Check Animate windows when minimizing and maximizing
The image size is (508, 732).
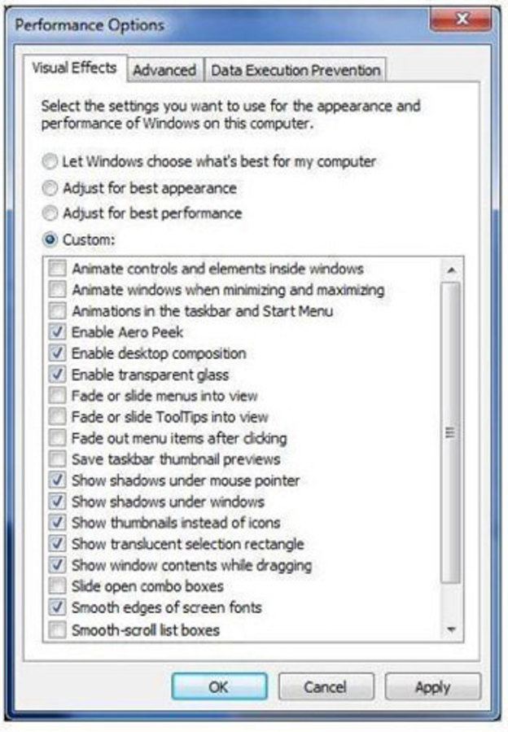(58, 290)
